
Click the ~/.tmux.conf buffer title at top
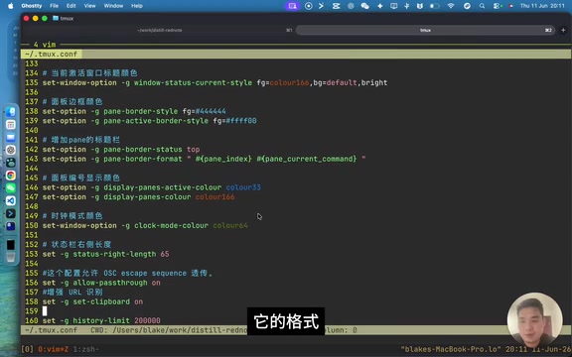(x=51, y=55)
